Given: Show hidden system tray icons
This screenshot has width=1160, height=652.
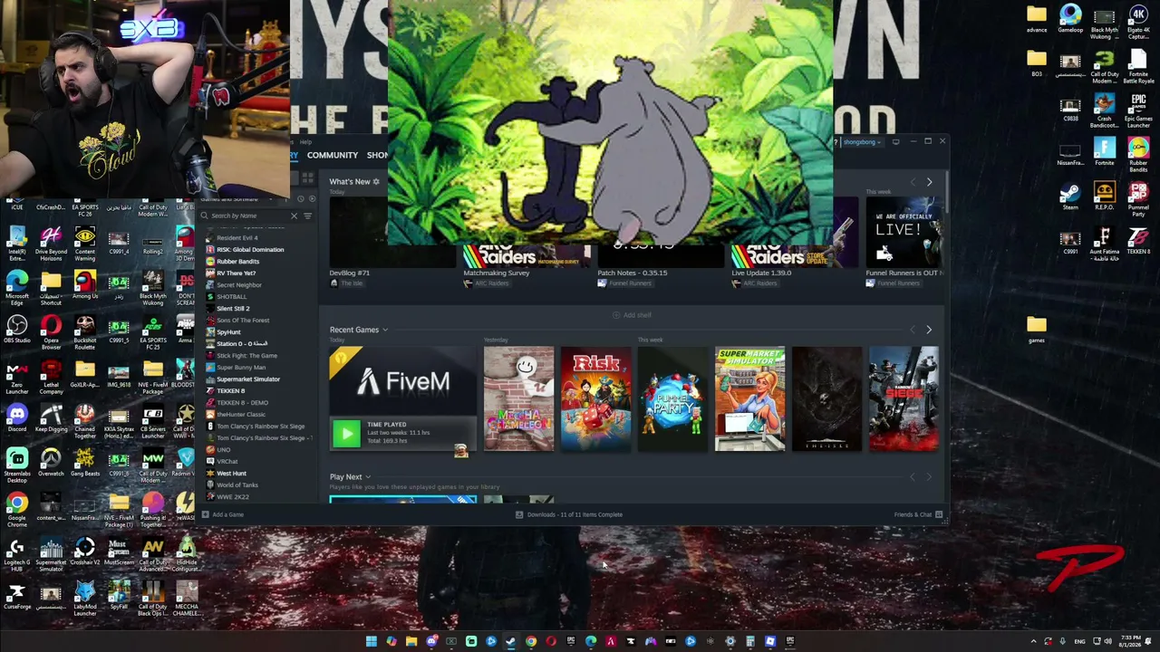Looking at the screenshot, I should tap(1033, 641).
